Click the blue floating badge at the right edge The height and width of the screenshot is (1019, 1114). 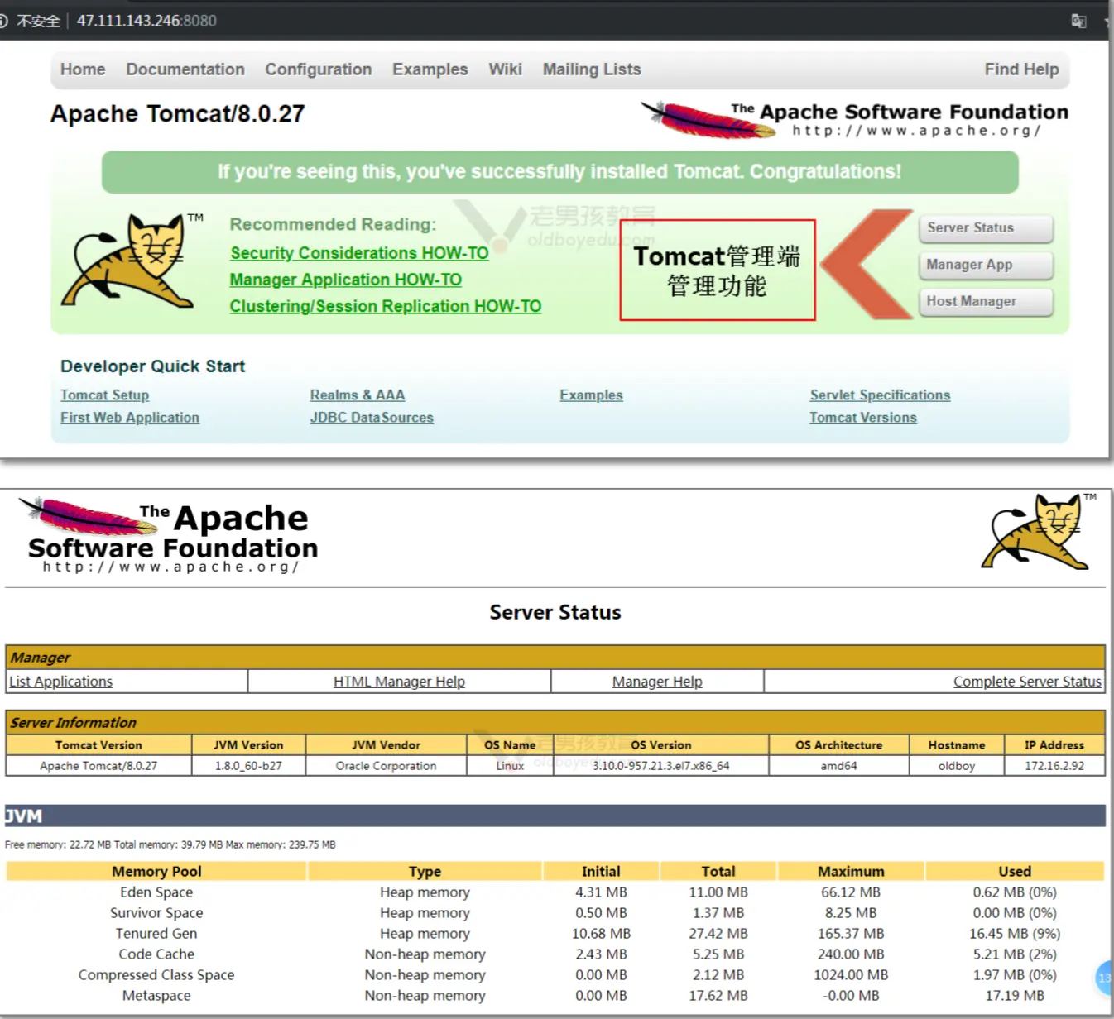click(x=1105, y=978)
